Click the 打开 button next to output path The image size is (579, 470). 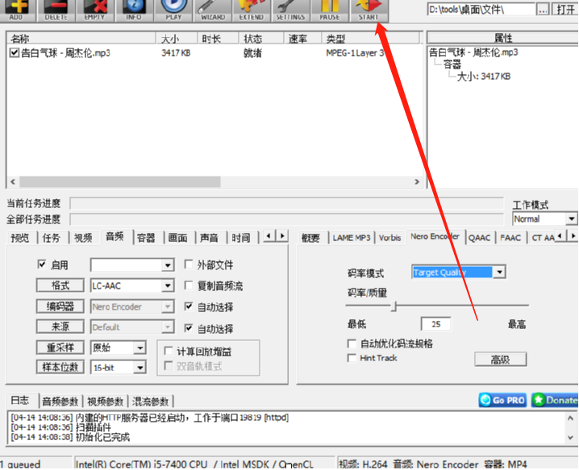click(x=565, y=10)
